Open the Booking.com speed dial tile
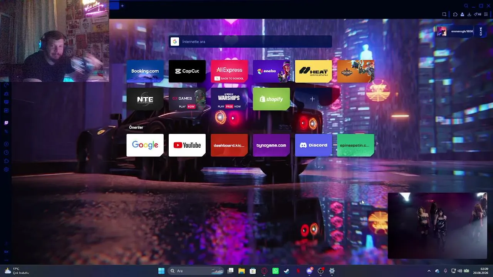493x277 pixels. tap(145, 71)
